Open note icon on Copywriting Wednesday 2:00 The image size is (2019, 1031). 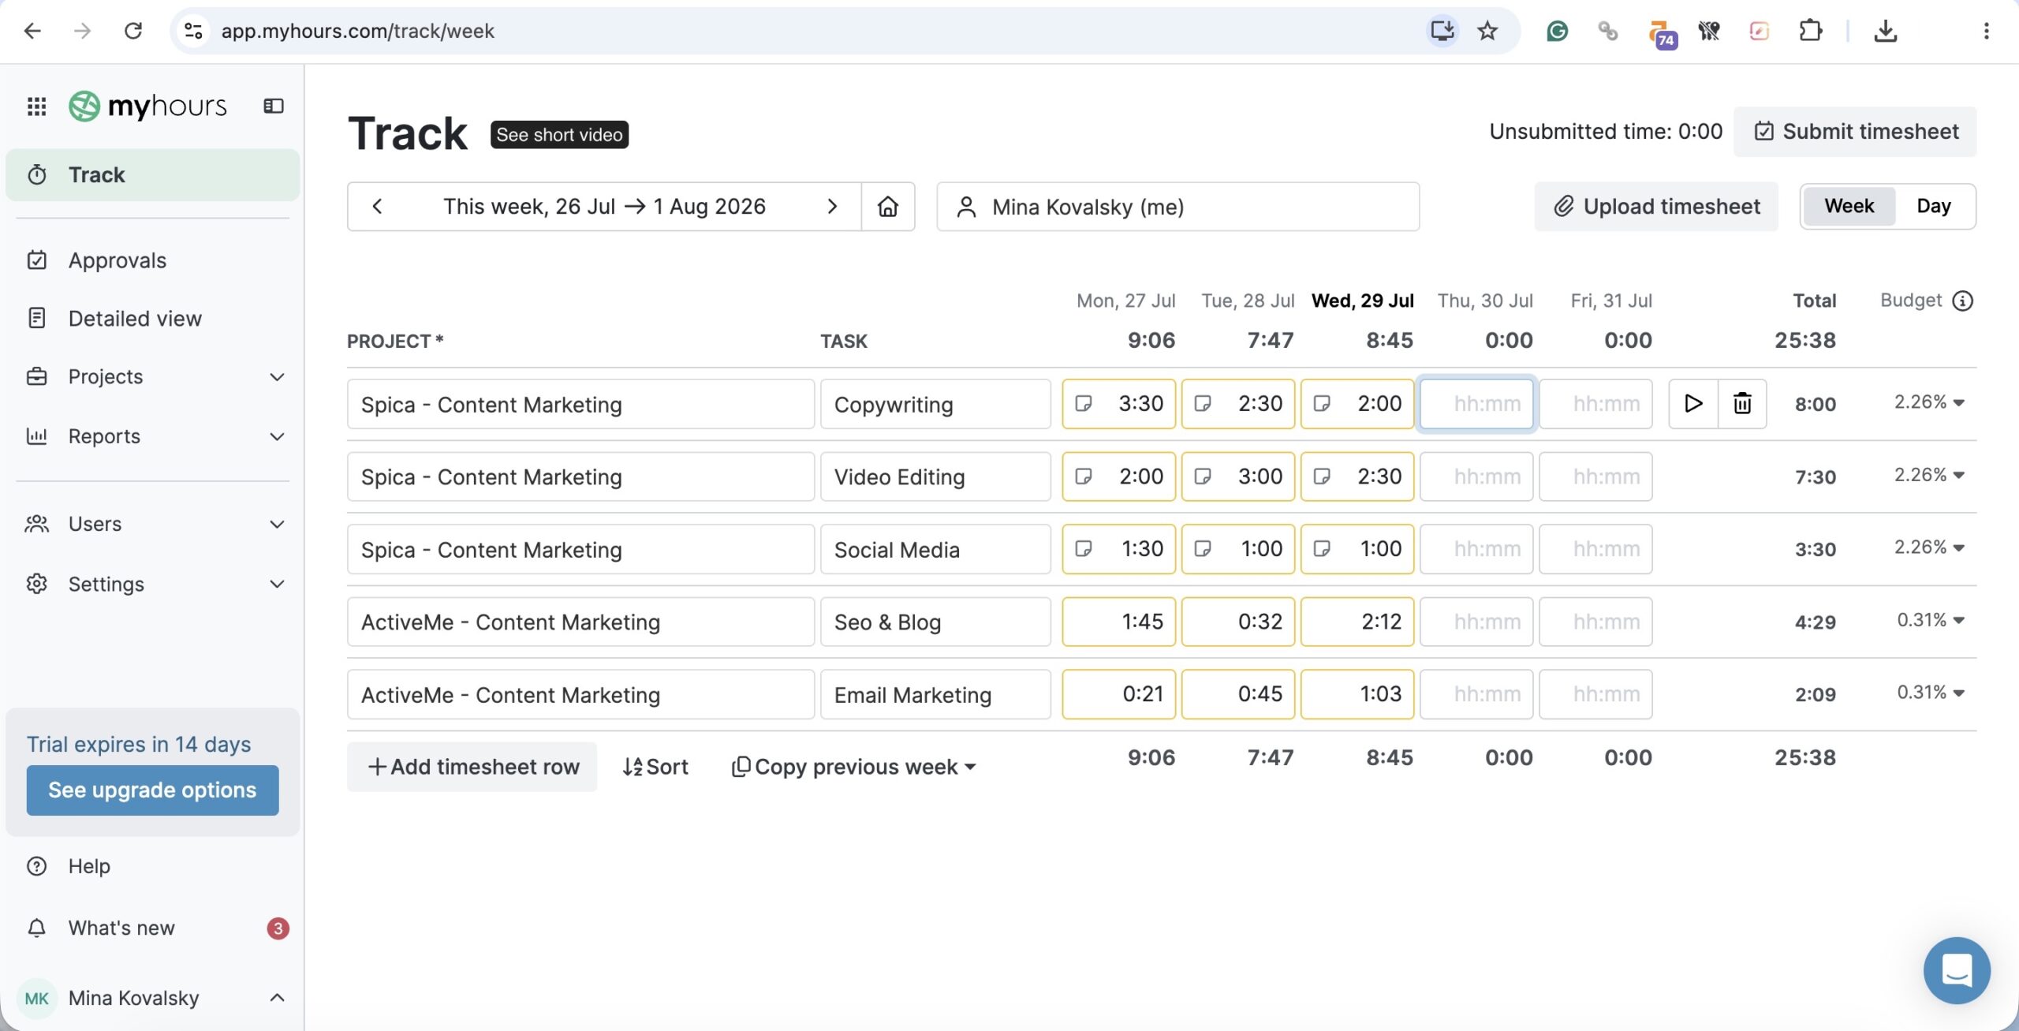point(1322,404)
